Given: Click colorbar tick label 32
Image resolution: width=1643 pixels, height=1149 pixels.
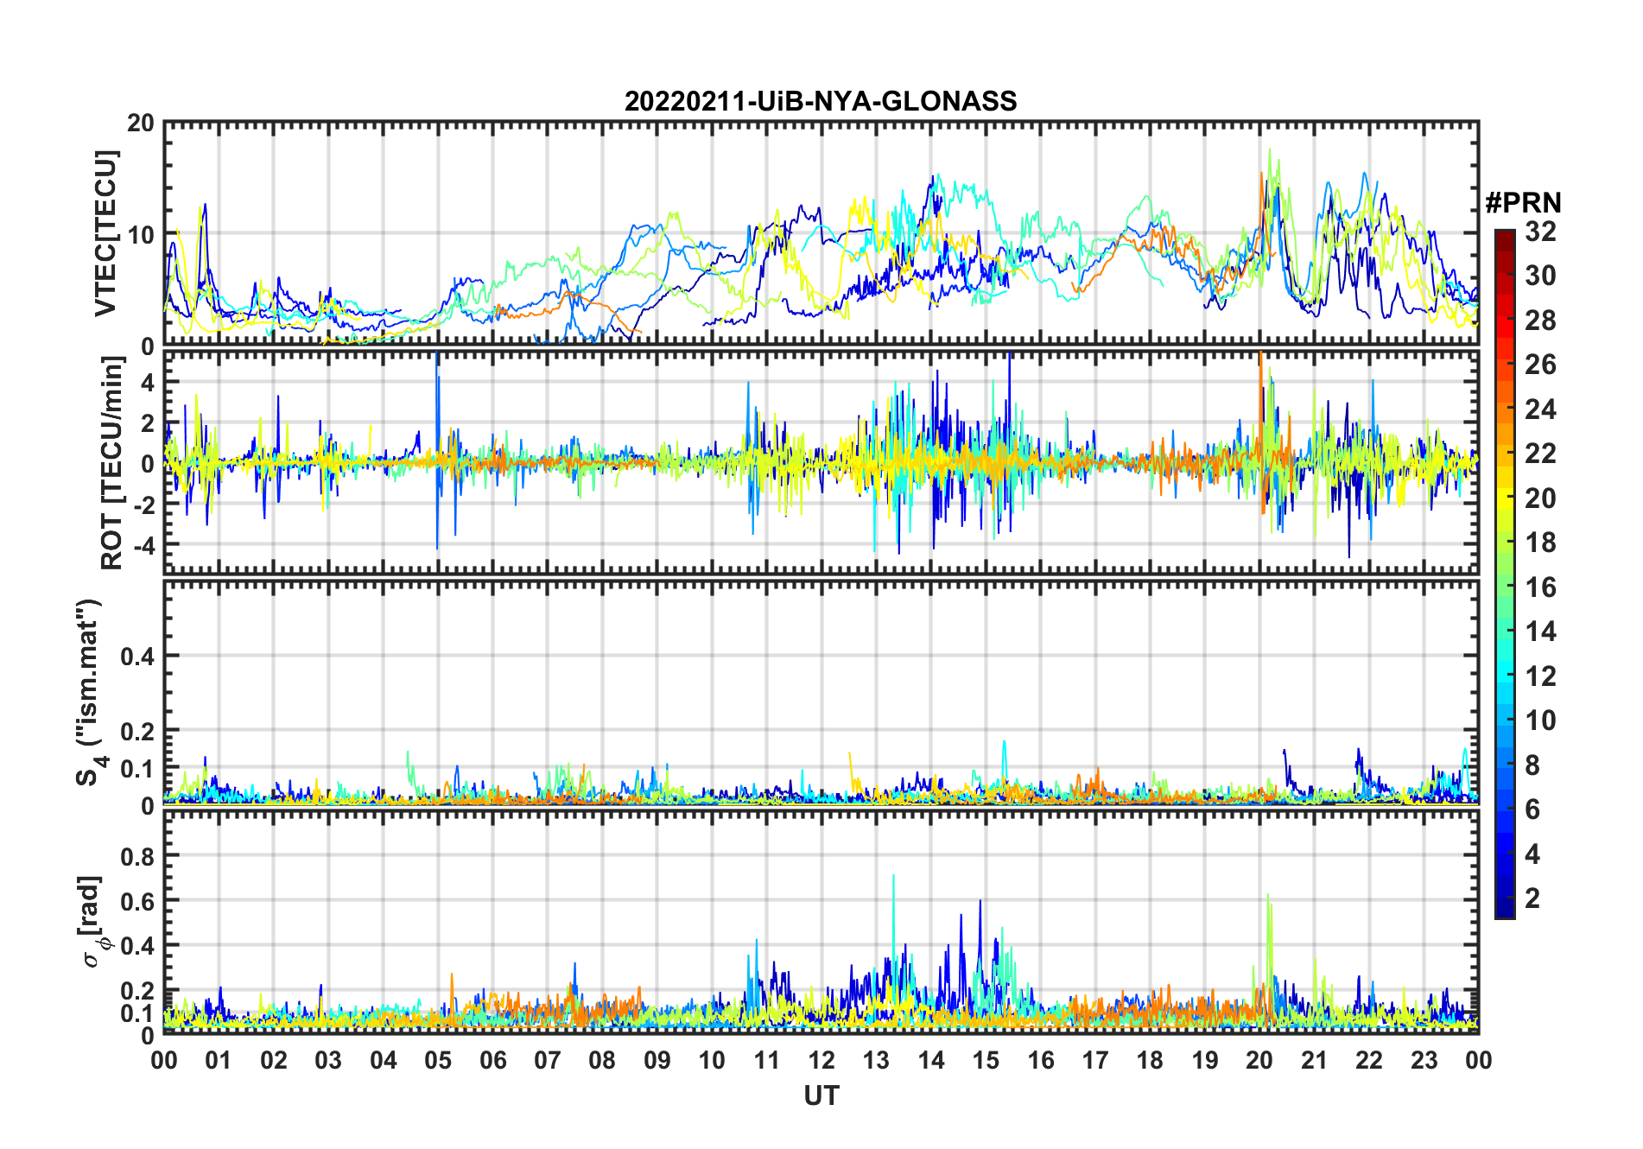Looking at the screenshot, I should pyautogui.click(x=1540, y=232).
